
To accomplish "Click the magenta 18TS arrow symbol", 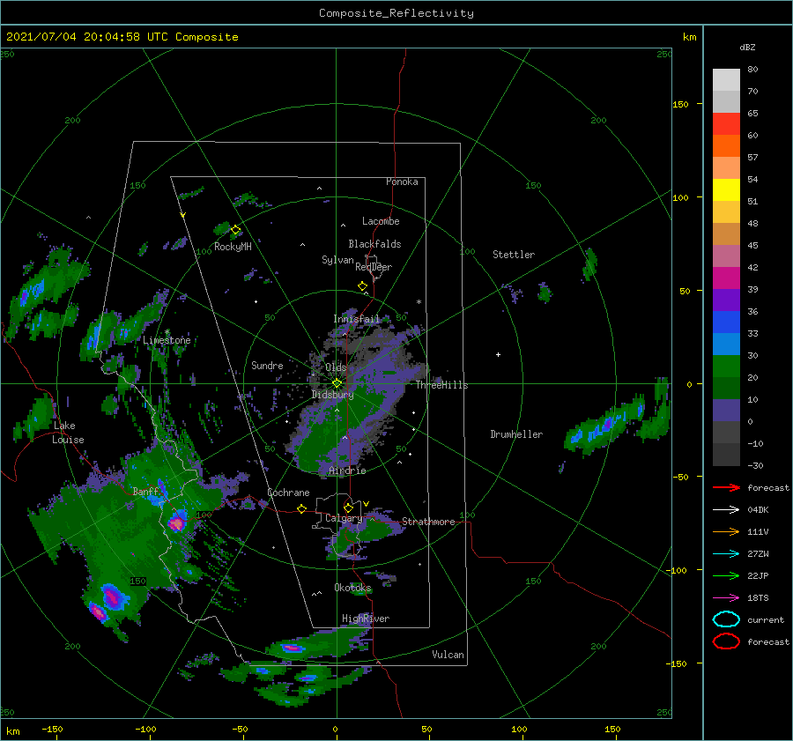I will (726, 598).
